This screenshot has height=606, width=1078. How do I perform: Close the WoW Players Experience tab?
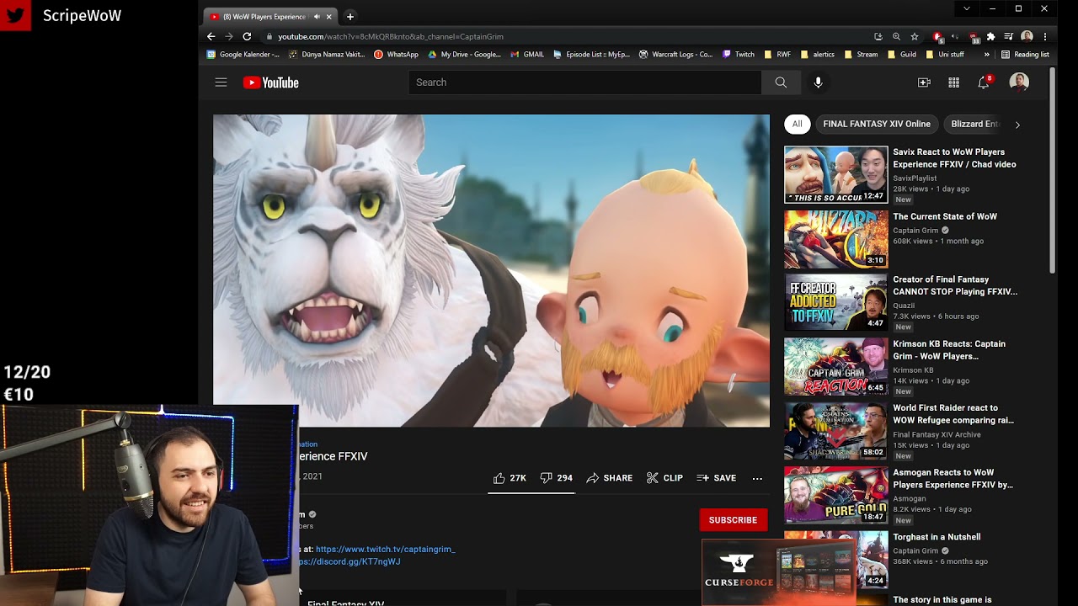coord(328,16)
